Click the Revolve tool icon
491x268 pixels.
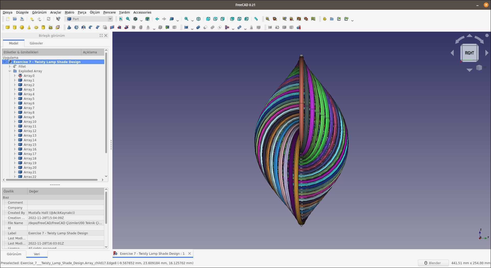(x=76, y=27)
